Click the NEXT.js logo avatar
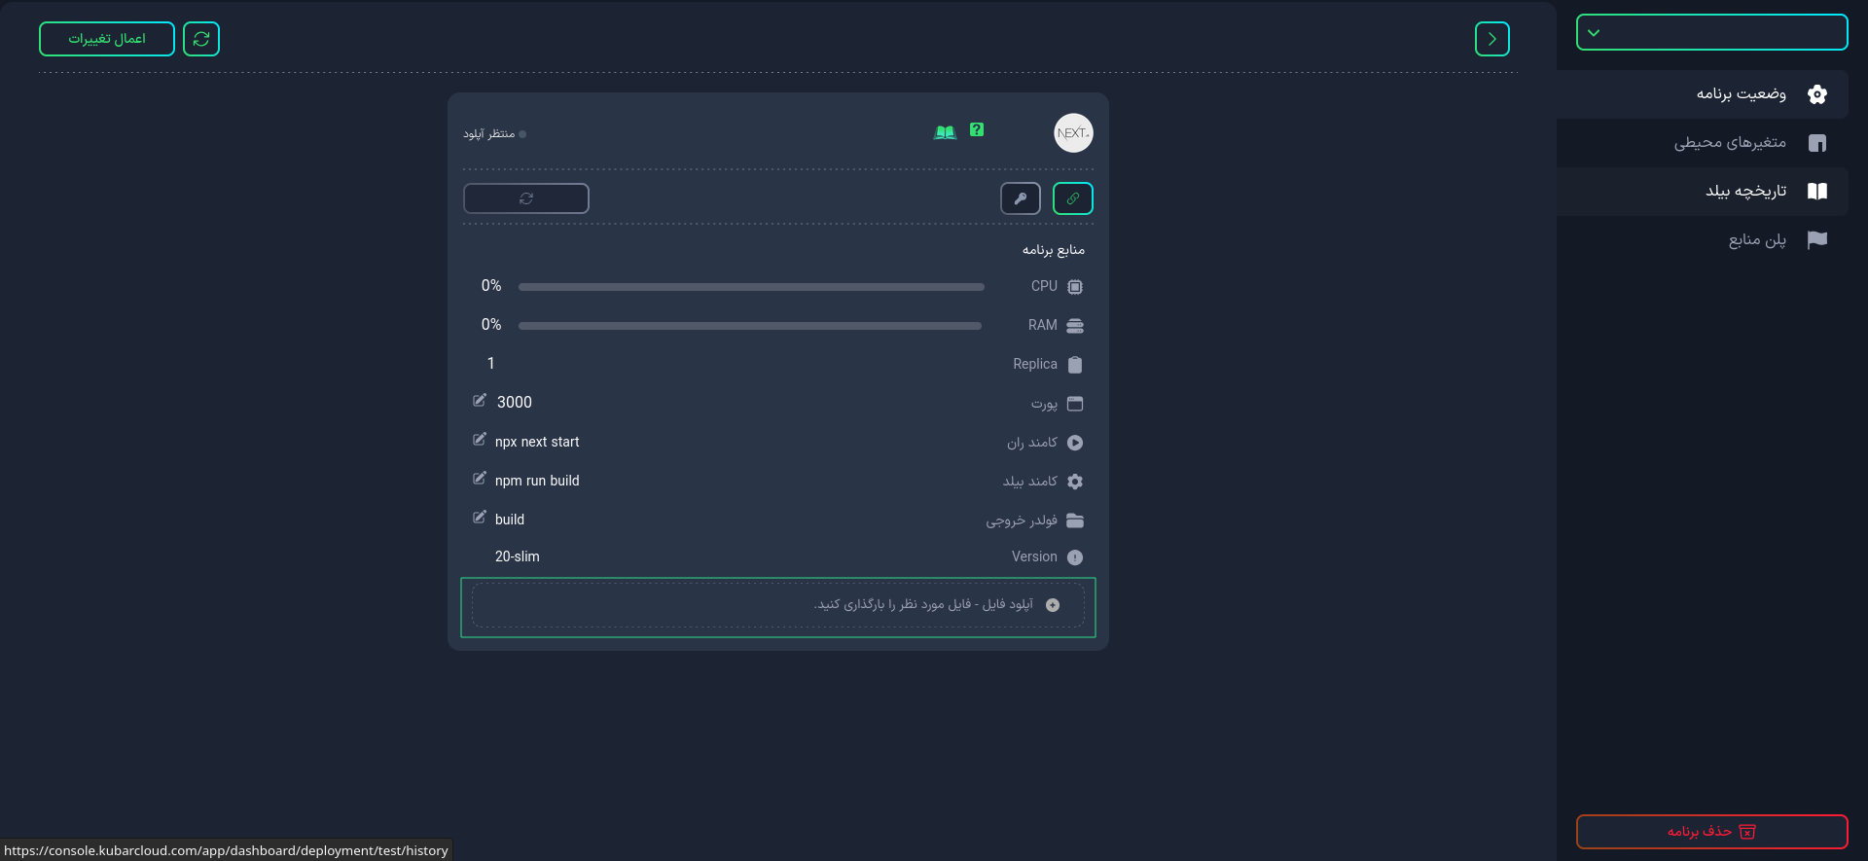The image size is (1868, 861). 1073,133
